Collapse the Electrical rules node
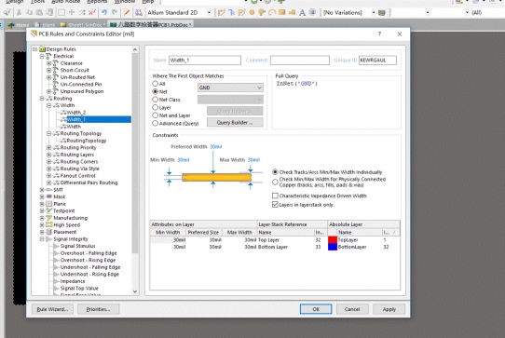The width and height of the screenshot is (505, 338). coord(42,56)
